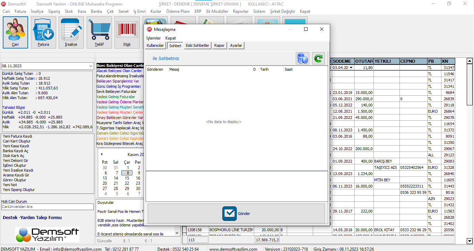Screen dimensions: 474x251
Task: Click the CariUnvandan Ara search field
Action: (47, 207)
